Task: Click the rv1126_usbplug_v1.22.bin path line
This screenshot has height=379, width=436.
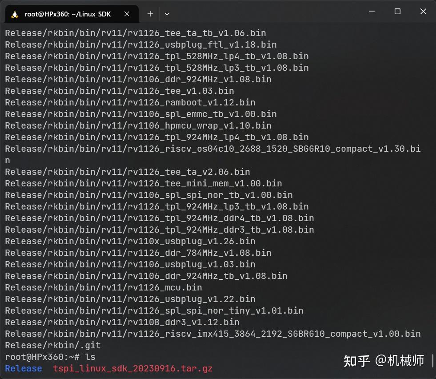Action: (129, 299)
